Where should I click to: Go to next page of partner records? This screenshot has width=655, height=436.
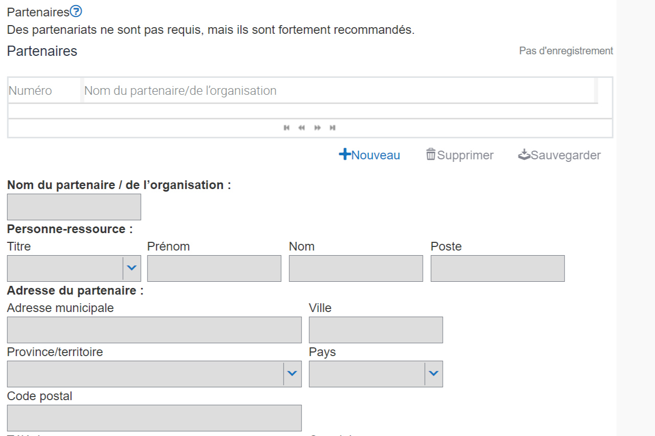point(317,128)
